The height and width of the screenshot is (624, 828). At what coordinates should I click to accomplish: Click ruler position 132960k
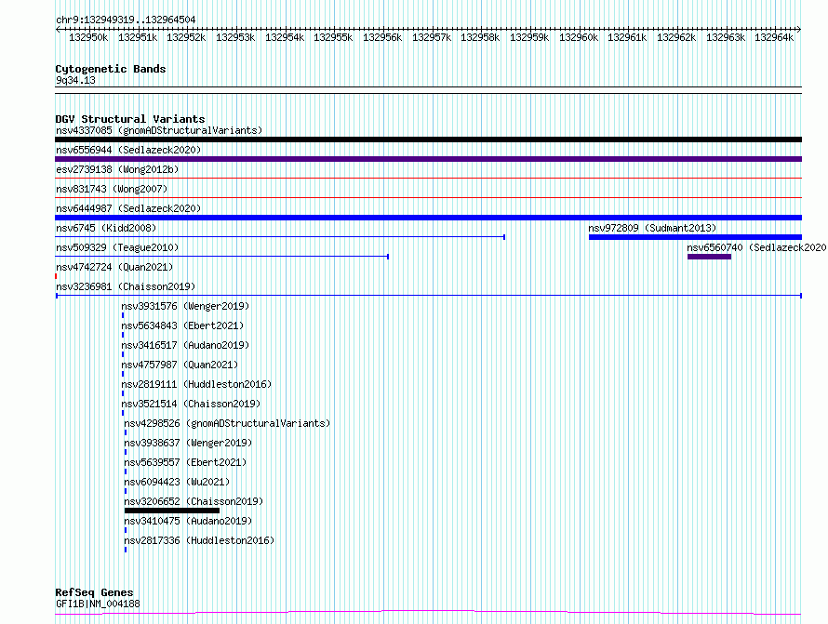click(579, 37)
